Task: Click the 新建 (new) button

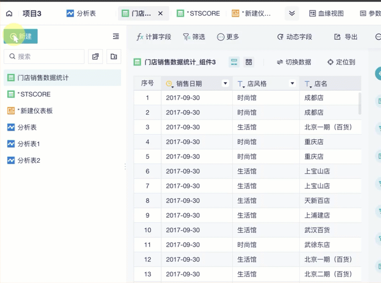Action: [x=20, y=35]
